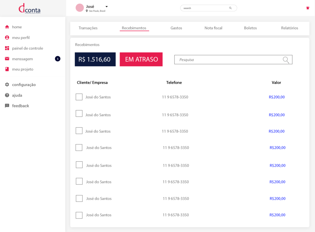Click the meu projeto book icon
The height and width of the screenshot is (232, 315).
7,69
